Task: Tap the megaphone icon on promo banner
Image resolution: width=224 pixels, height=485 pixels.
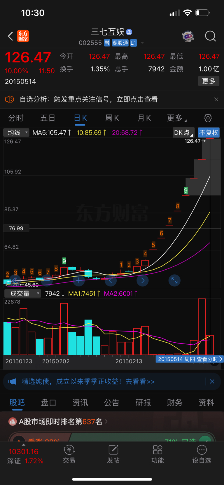Action: coord(12,381)
